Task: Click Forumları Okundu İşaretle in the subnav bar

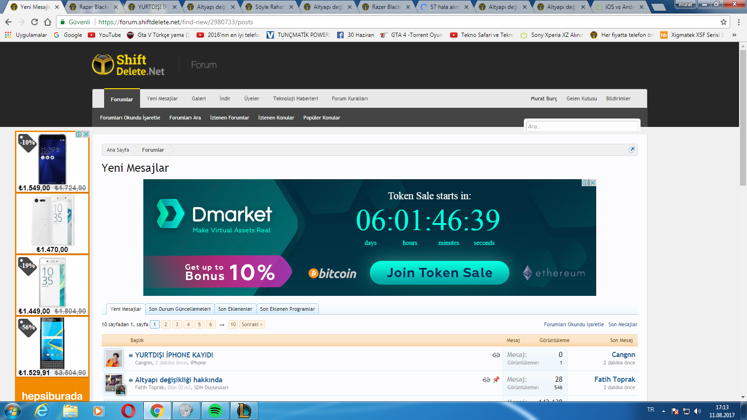Action: tap(130, 118)
